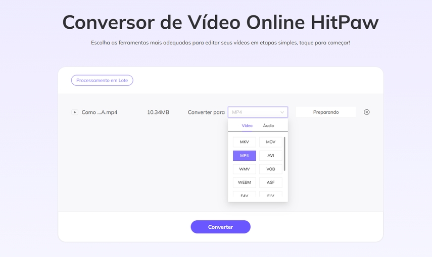Image resolution: width=432 pixels, height=257 pixels.
Task: Select MOV format
Action: (x=270, y=142)
